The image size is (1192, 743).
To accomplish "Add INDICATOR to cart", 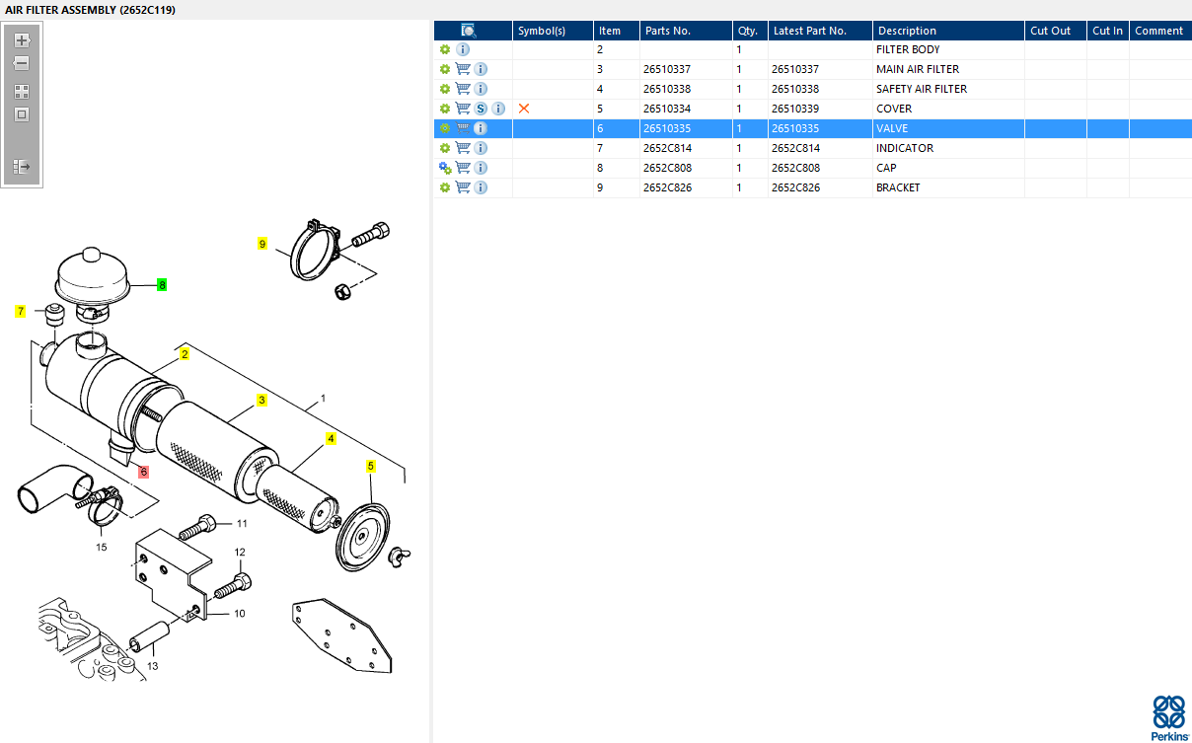I will (463, 148).
